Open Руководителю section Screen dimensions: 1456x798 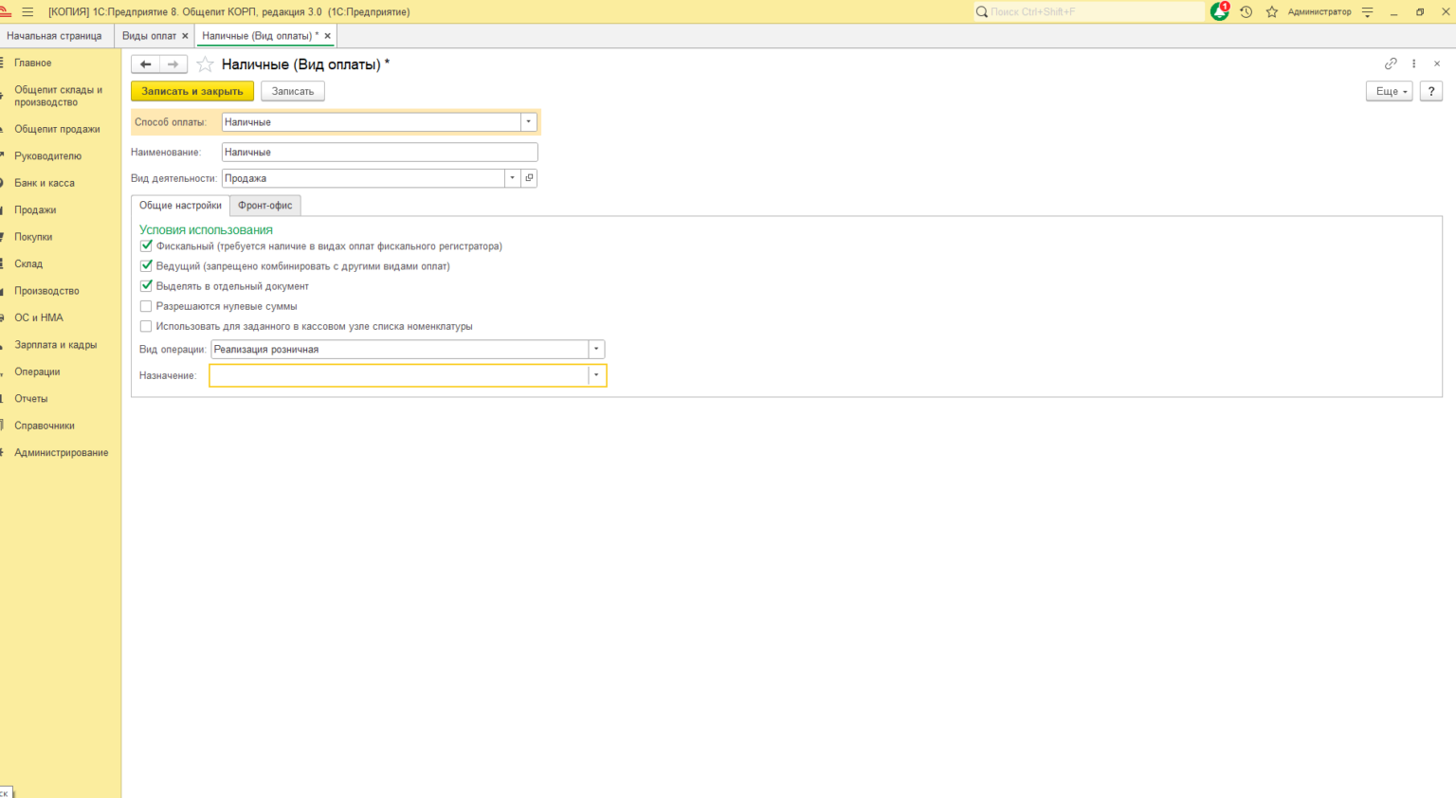click(x=47, y=156)
